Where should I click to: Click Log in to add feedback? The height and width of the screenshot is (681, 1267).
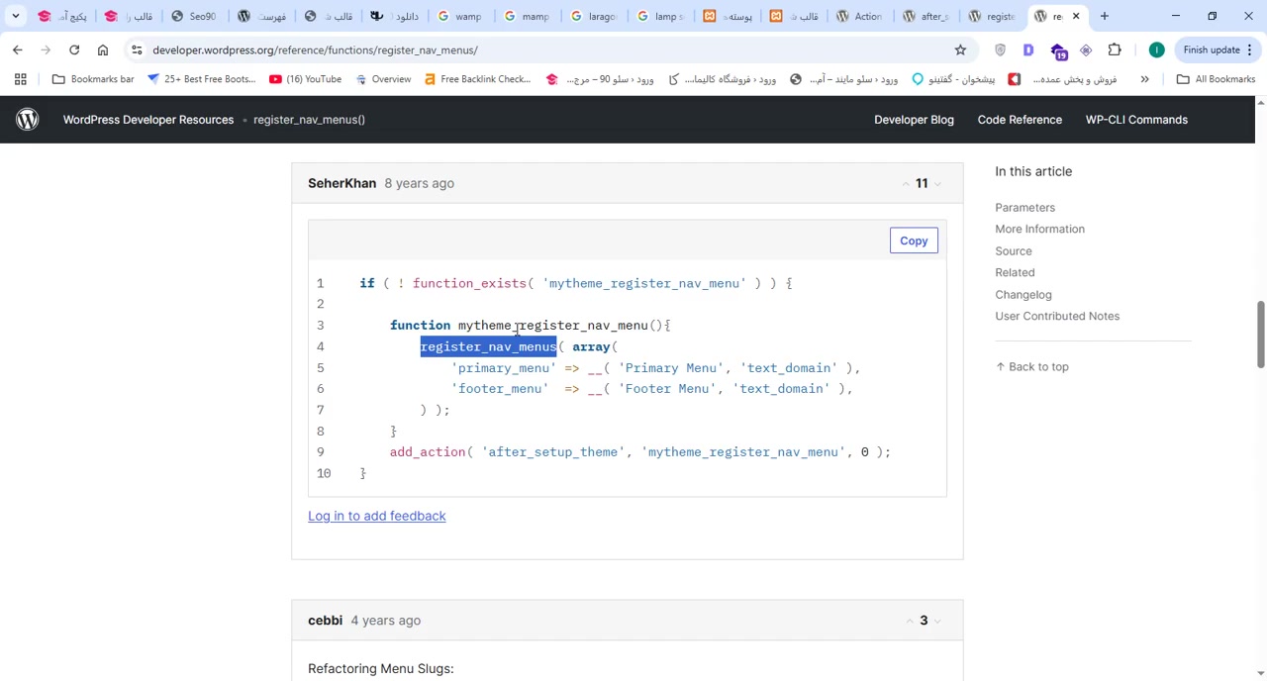[x=376, y=516]
